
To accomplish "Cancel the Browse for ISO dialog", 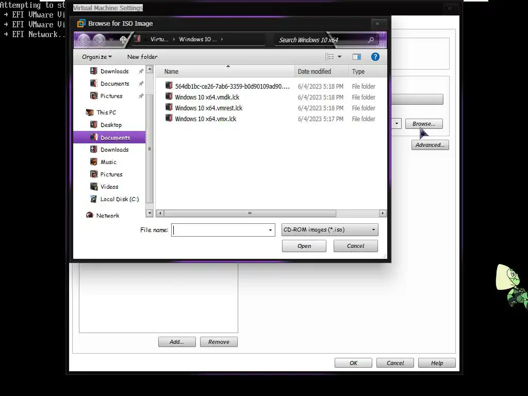I will pyautogui.click(x=356, y=246).
